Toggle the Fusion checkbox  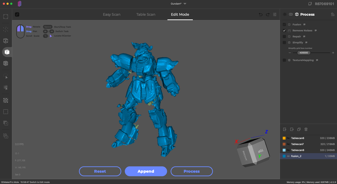tap(284, 24)
